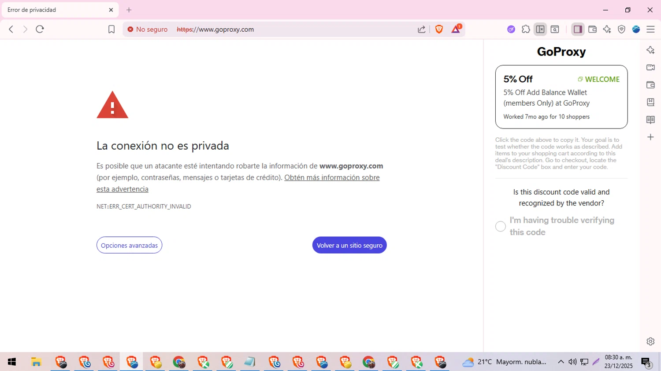Open the 'No seguro' site security info
This screenshot has width=661, height=371.
148,29
